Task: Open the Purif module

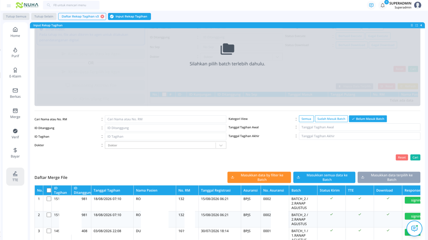Action: click(x=15, y=53)
